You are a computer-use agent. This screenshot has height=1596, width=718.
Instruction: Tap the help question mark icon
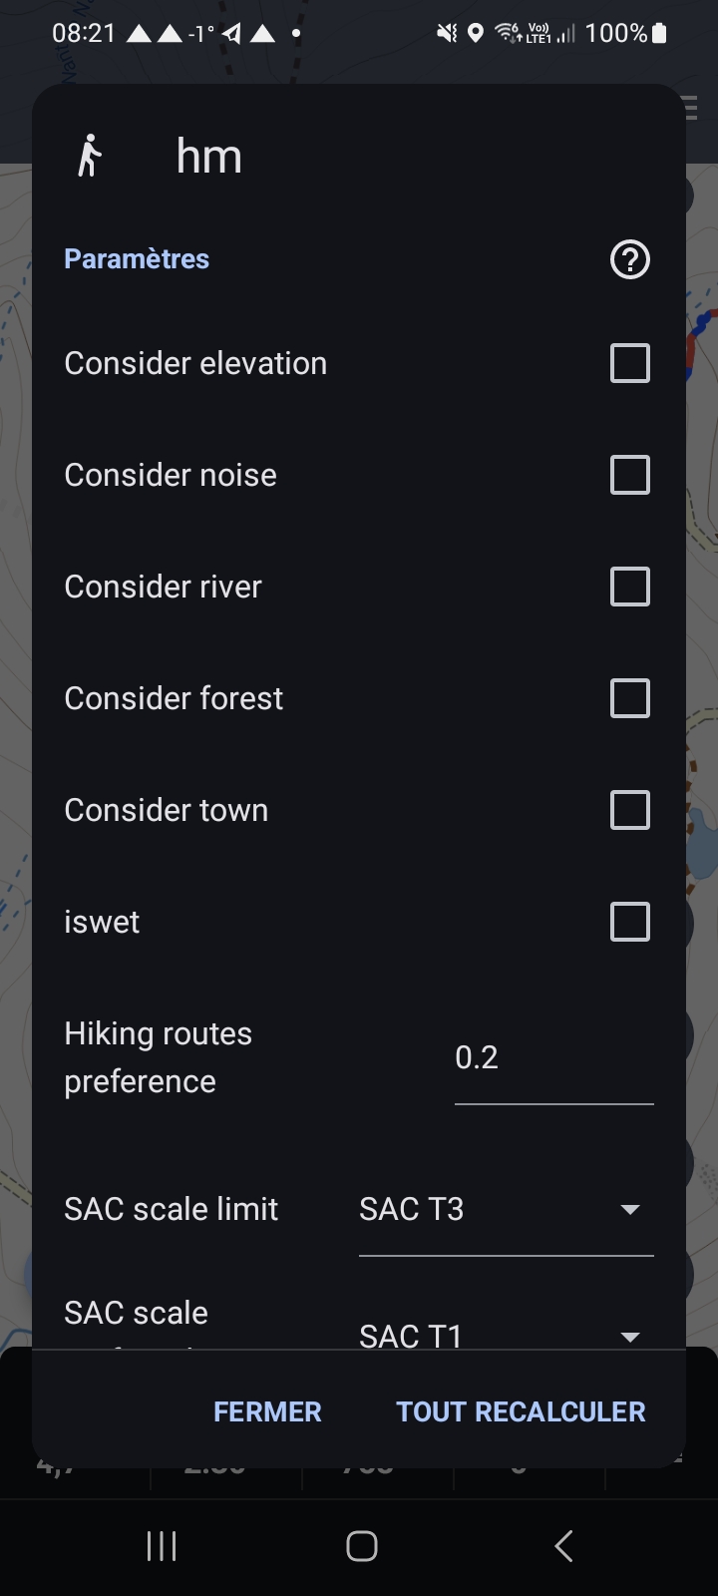click(629, 259)
